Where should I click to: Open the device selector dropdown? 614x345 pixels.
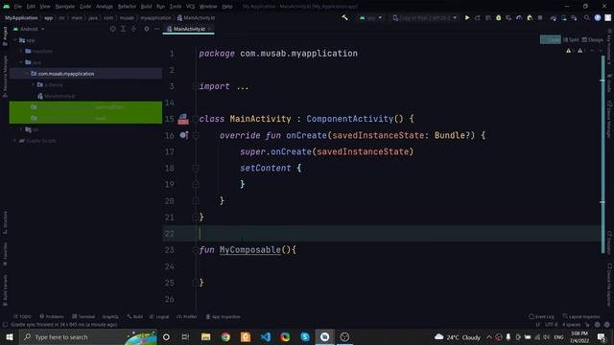pos(425,17)
